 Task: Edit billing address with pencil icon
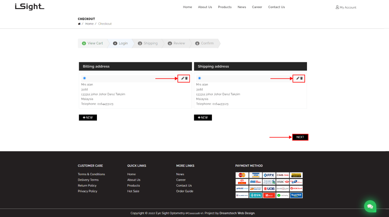tap(183, 78)
